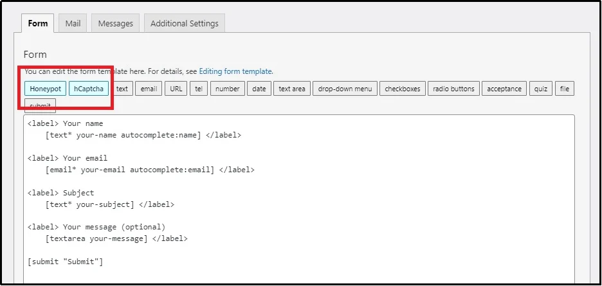Click the '<label> Your name' line
Screen dimensions: 602x286
click(x=65, y=123)
